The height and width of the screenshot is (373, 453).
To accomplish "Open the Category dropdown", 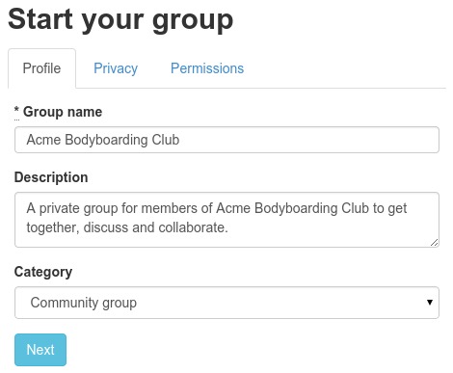I will (226, 303).
